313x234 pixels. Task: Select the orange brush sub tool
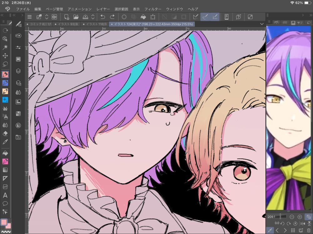(x=5, y=91)
